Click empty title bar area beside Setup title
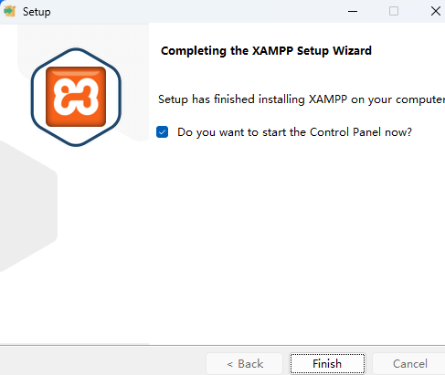The image size is (445, 375). 198,11
